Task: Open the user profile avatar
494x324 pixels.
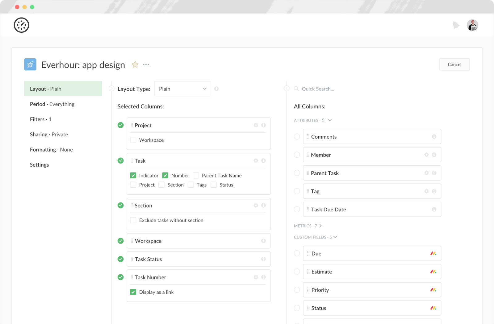Action: (x=472, y=25)
